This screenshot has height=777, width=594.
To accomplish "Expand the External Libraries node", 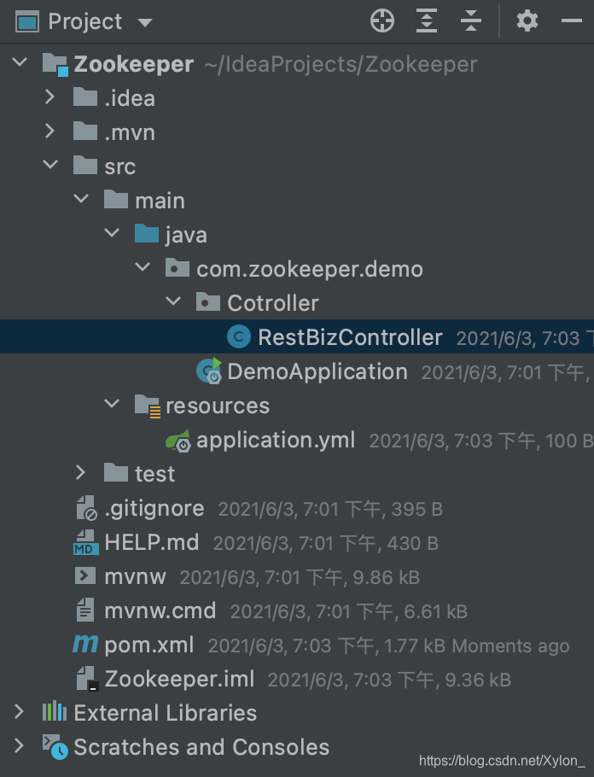I will tap(19, 712).
